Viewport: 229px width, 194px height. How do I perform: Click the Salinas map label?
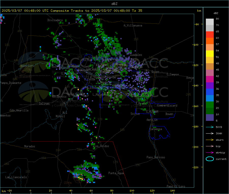click(44, 104)
